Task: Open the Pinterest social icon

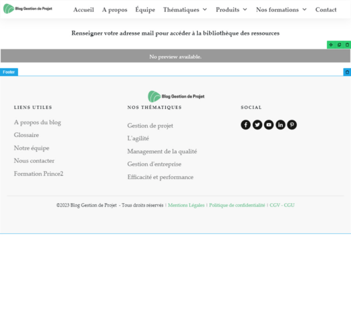Action: coord(292,125)
